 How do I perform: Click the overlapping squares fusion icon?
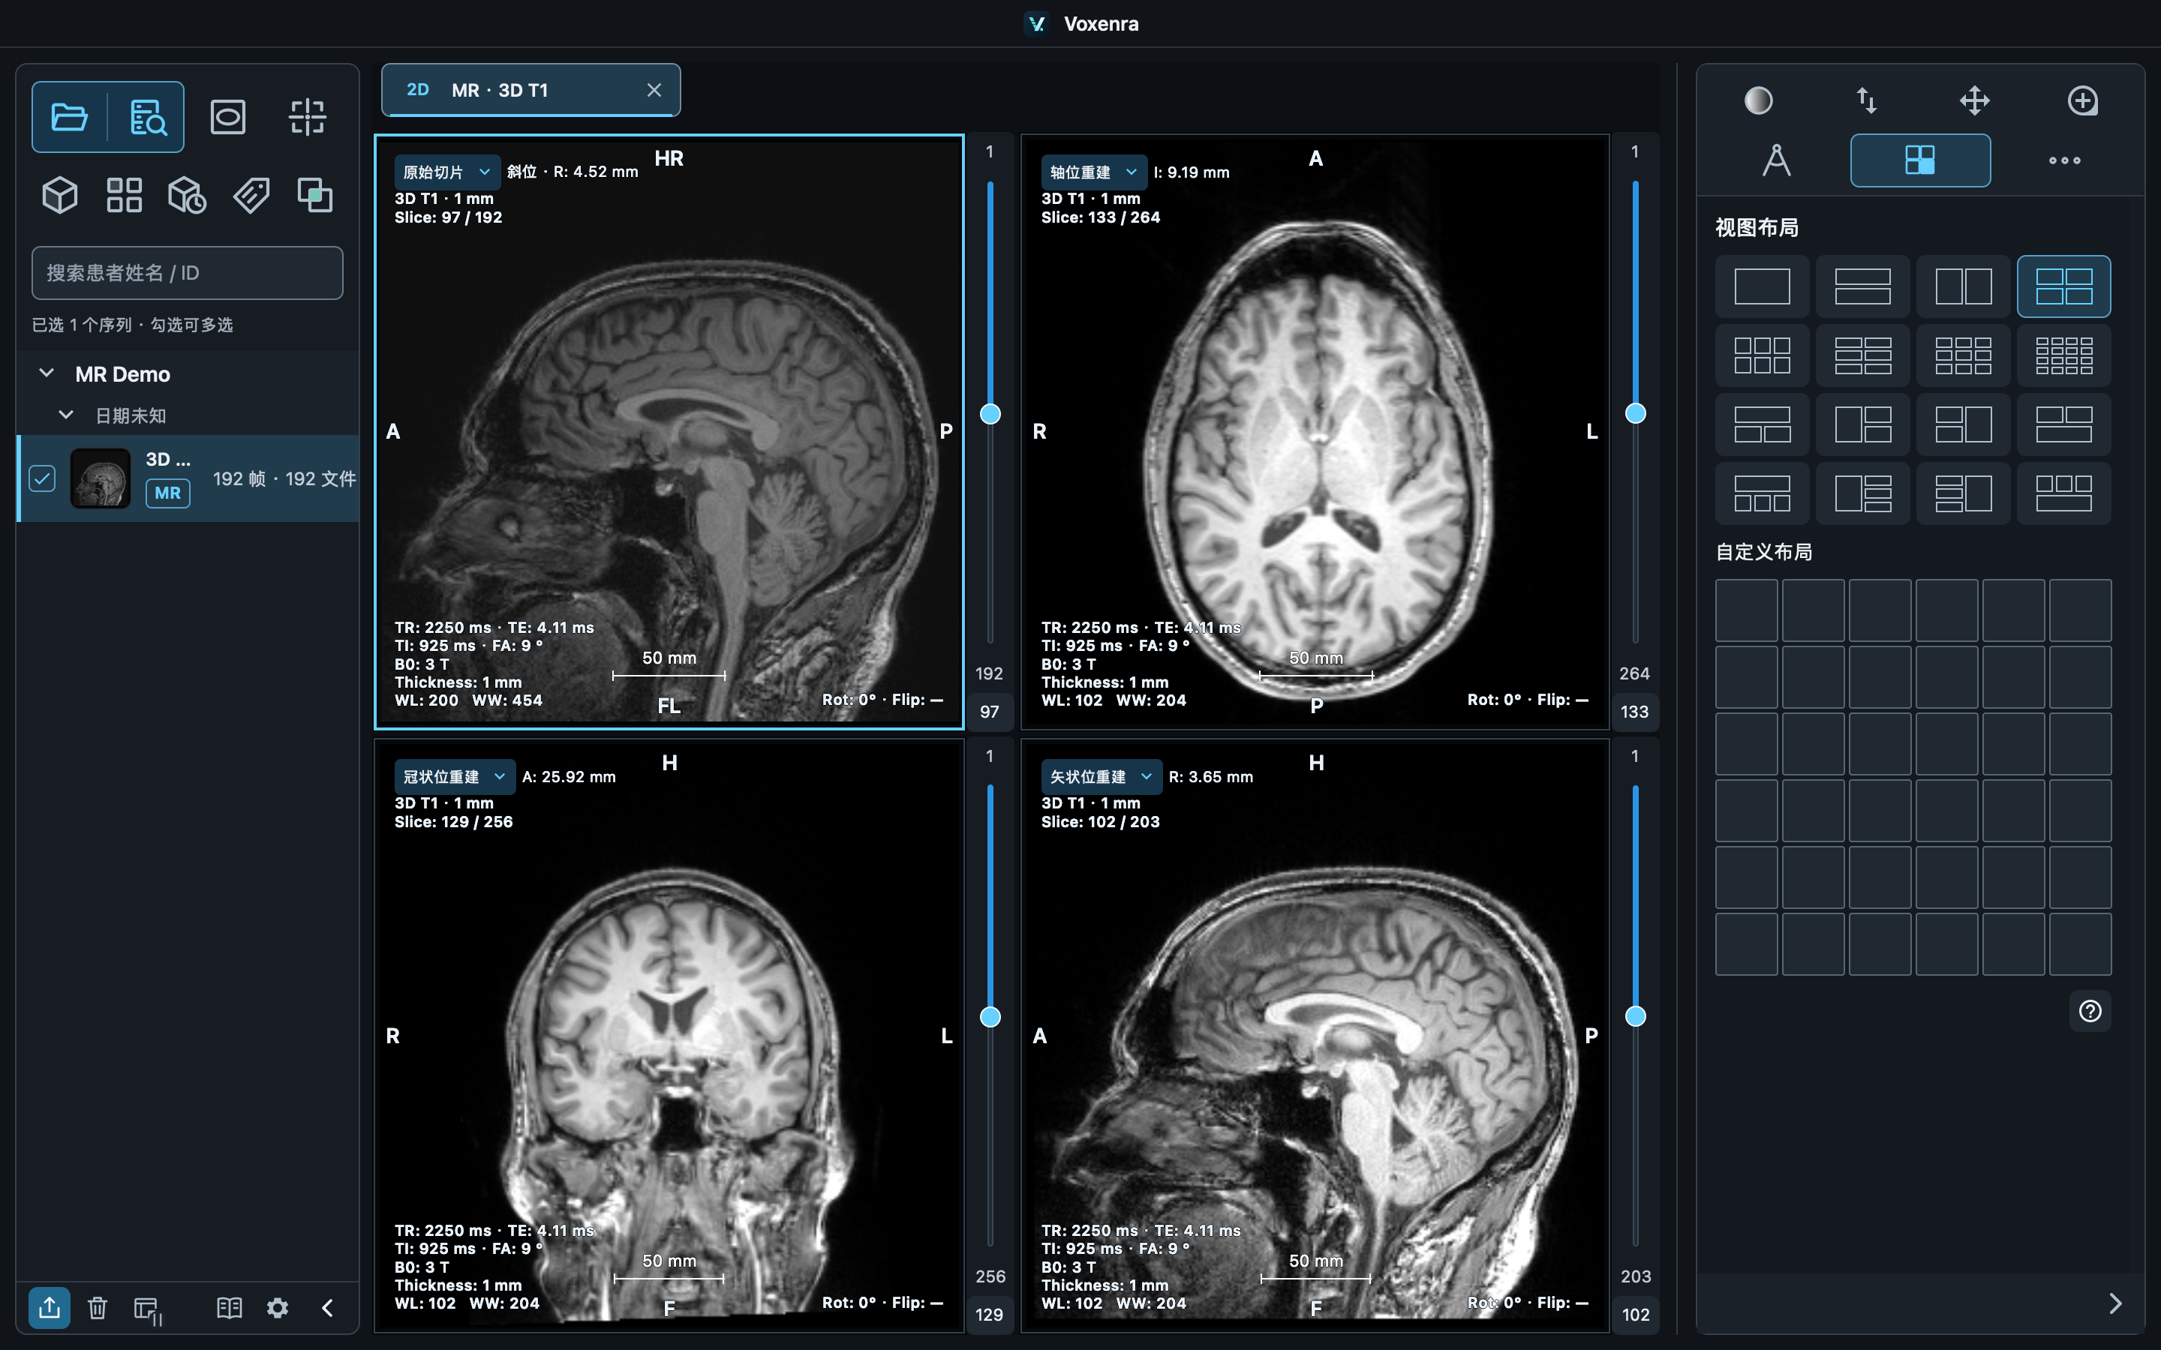click(315, 195)
